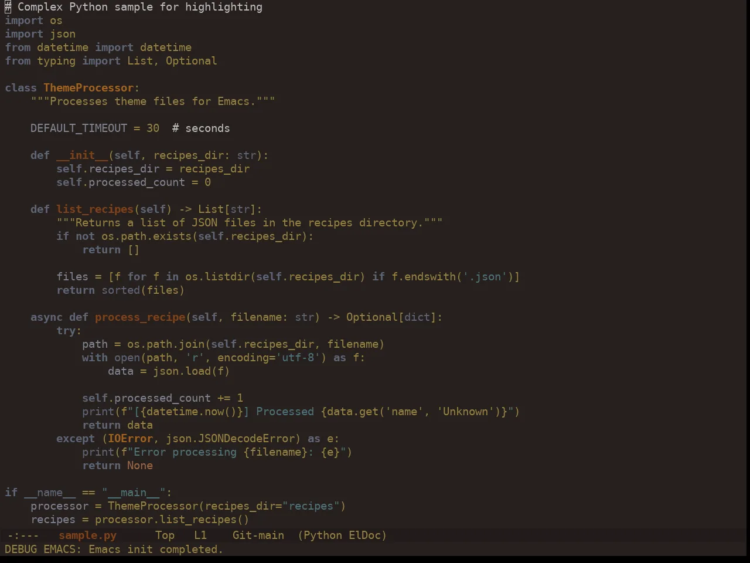Click the class docstring 'Processes theme files for Emacs.'
The height and width of the screenshot is (563, 750).
(153, 101)
